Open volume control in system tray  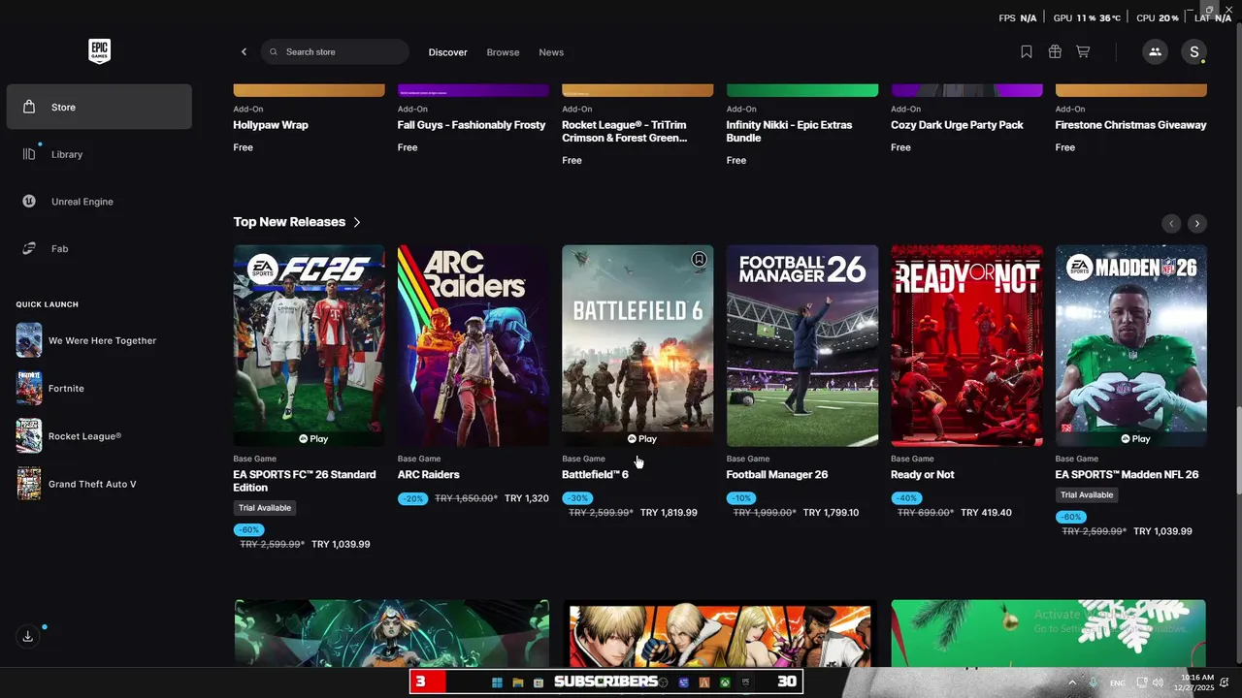click(1158, 682)
